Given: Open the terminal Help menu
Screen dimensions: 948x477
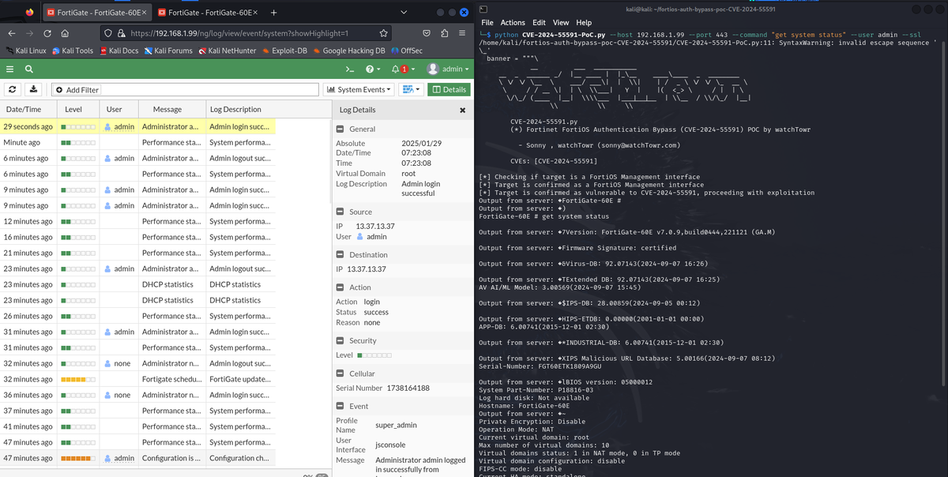Looking at the screenshot, I should (584, 23).
